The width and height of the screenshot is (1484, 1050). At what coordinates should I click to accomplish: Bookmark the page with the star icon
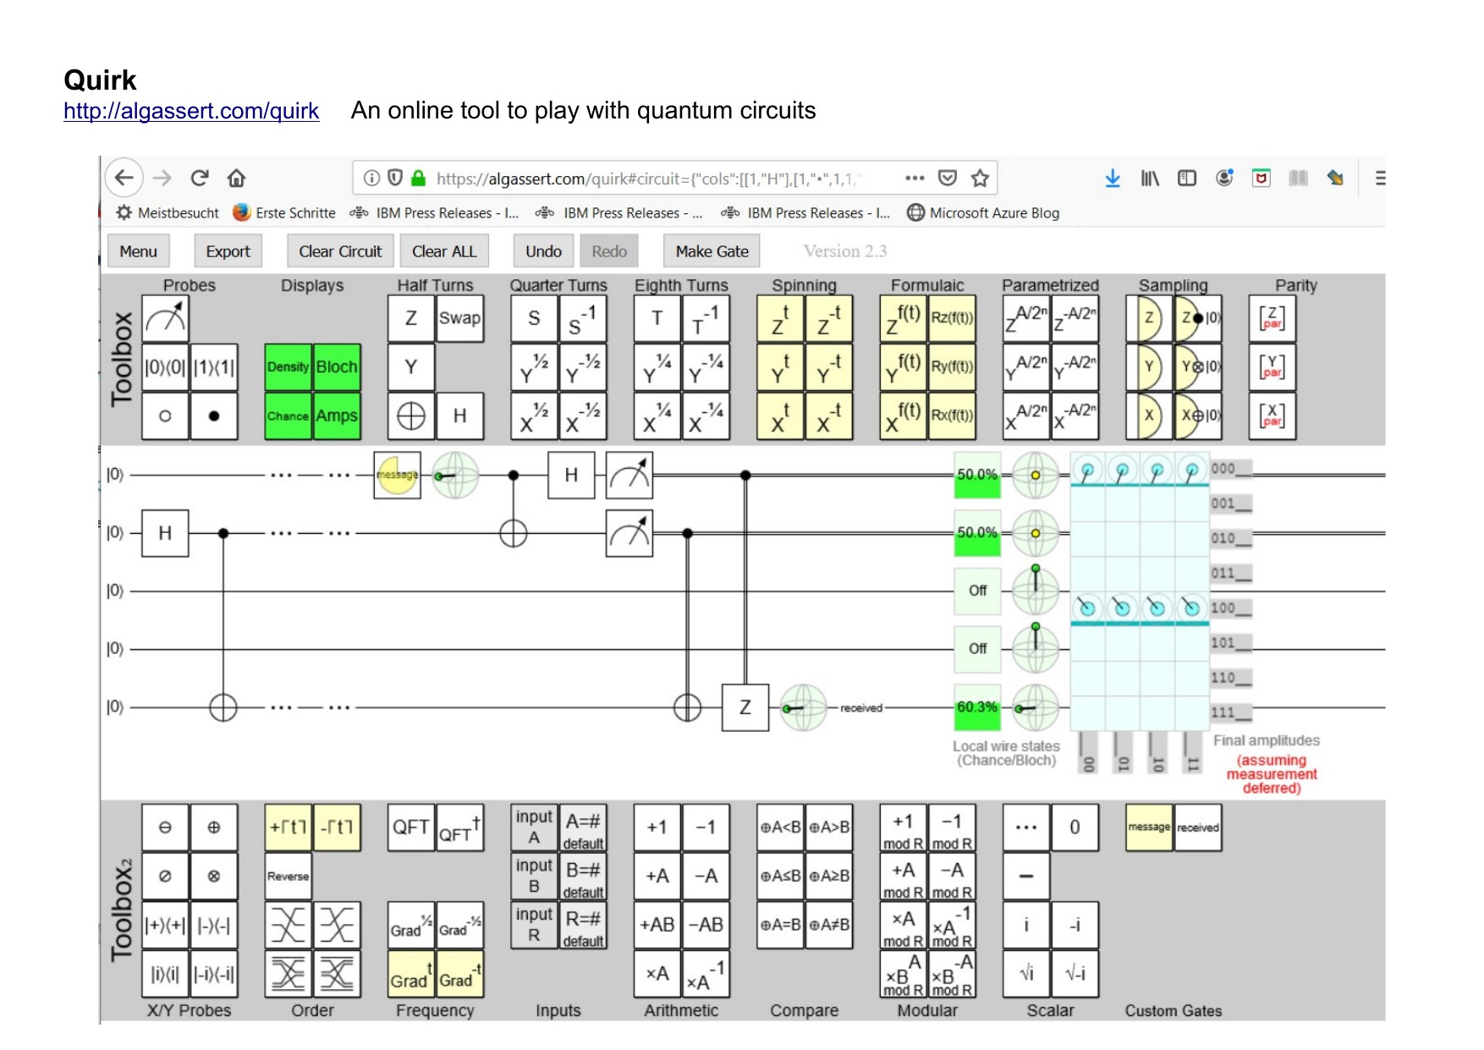coord(980,178)
